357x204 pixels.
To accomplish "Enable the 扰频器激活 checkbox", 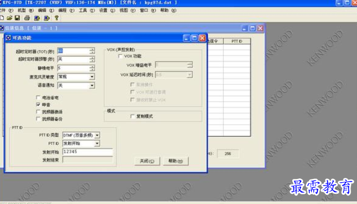I will (x=38, y=112).
